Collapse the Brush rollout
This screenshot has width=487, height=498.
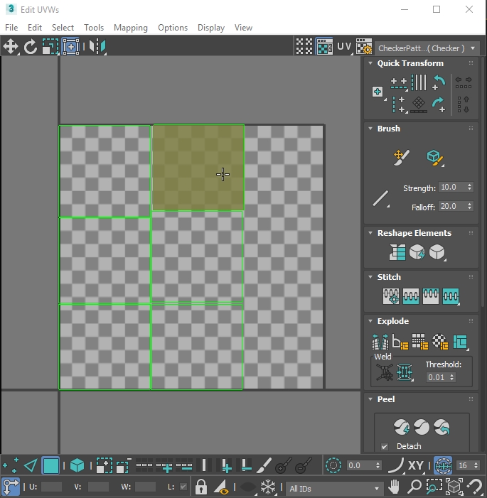pyautogui.click(x=370, y=129)
